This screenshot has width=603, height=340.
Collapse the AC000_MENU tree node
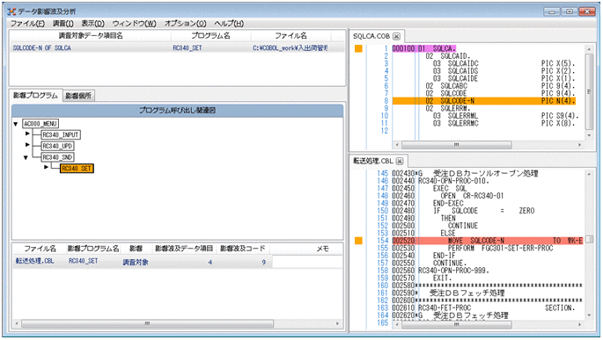[16, 124]
